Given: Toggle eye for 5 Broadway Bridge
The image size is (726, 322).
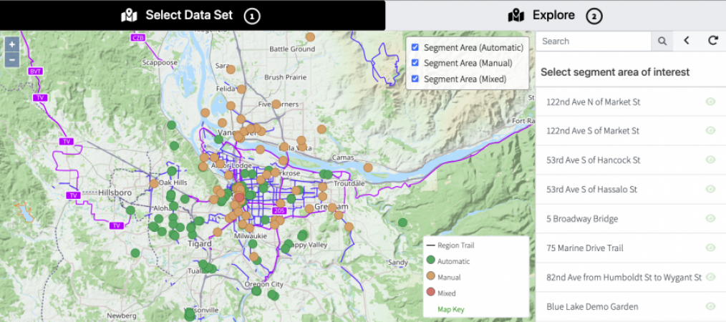Looking at the screenshot, I should click(x=710, y=218).
